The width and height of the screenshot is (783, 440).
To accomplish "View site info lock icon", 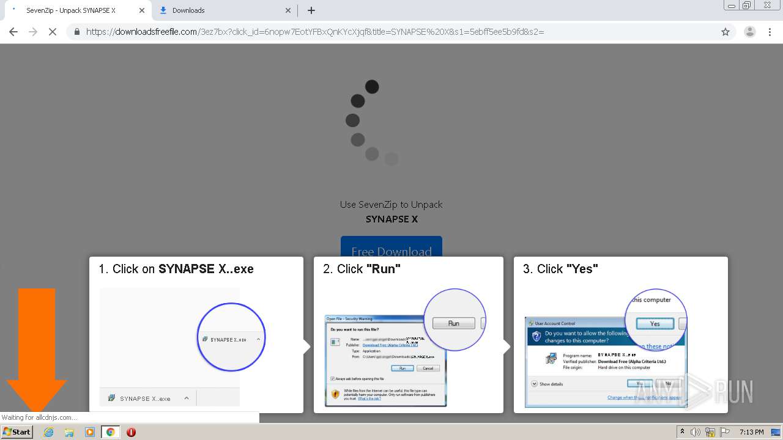I will pos(77,32).
